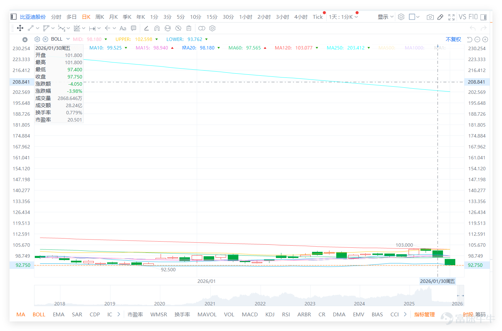Enter fullscreen chart mode
502x331 pixels.
pos(452,17)
